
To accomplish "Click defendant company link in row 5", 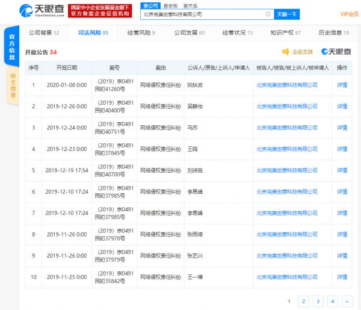I will 286,170.
